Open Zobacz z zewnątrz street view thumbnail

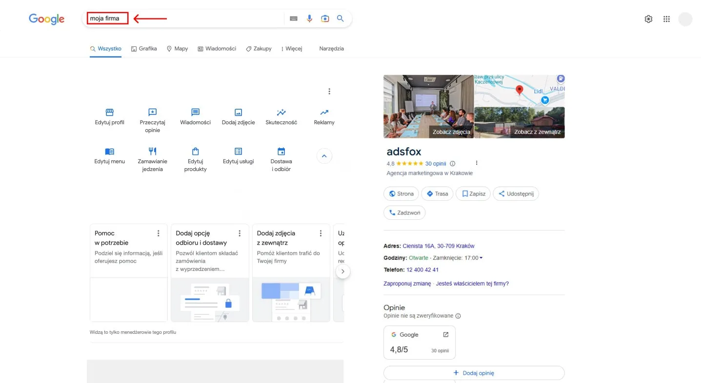pyautogui.click(x=520, y=123)
